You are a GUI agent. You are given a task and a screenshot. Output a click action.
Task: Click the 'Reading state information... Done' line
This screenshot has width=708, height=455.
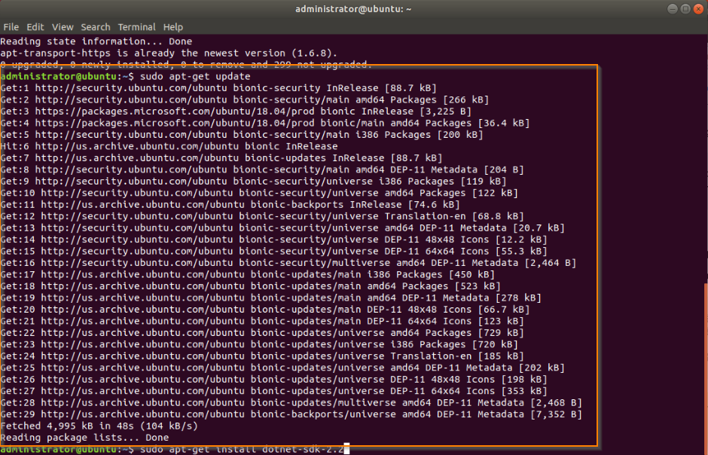pos(96,41)
